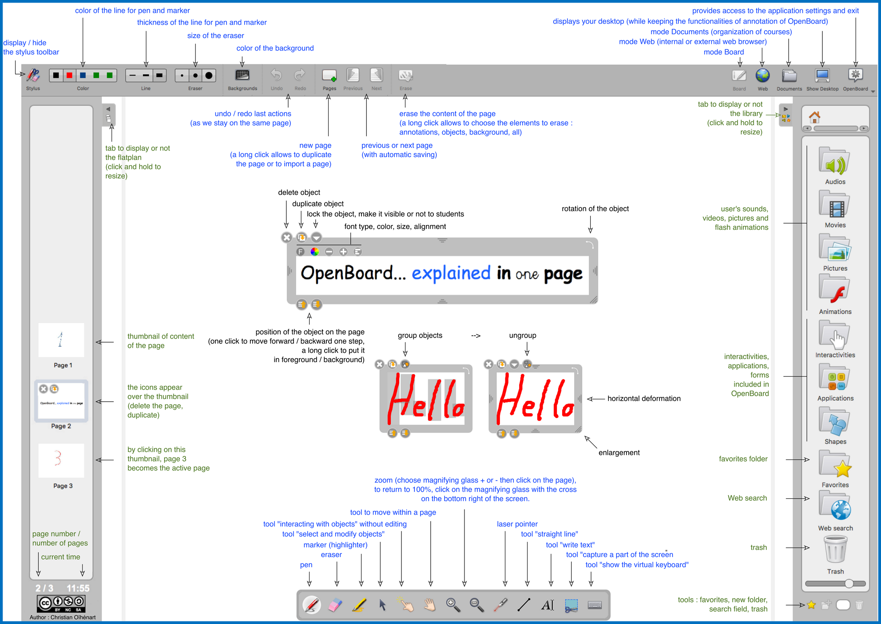Choose the medium line thickness
The height and width of the screenshot is (624, 881).
(146, 75)
